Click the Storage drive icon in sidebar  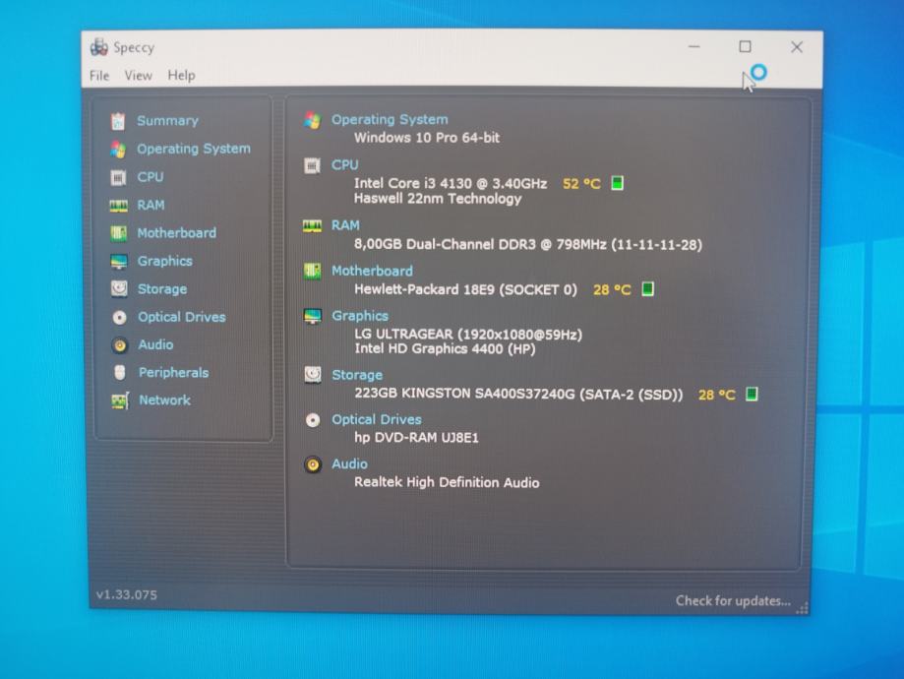click(119, 288)
